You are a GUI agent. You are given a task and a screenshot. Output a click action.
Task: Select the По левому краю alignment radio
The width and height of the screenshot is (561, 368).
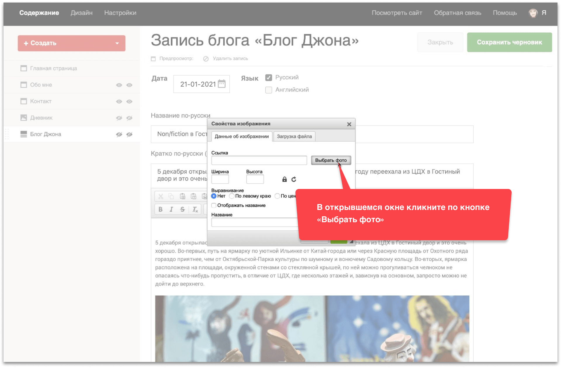[x=232, y=196]
